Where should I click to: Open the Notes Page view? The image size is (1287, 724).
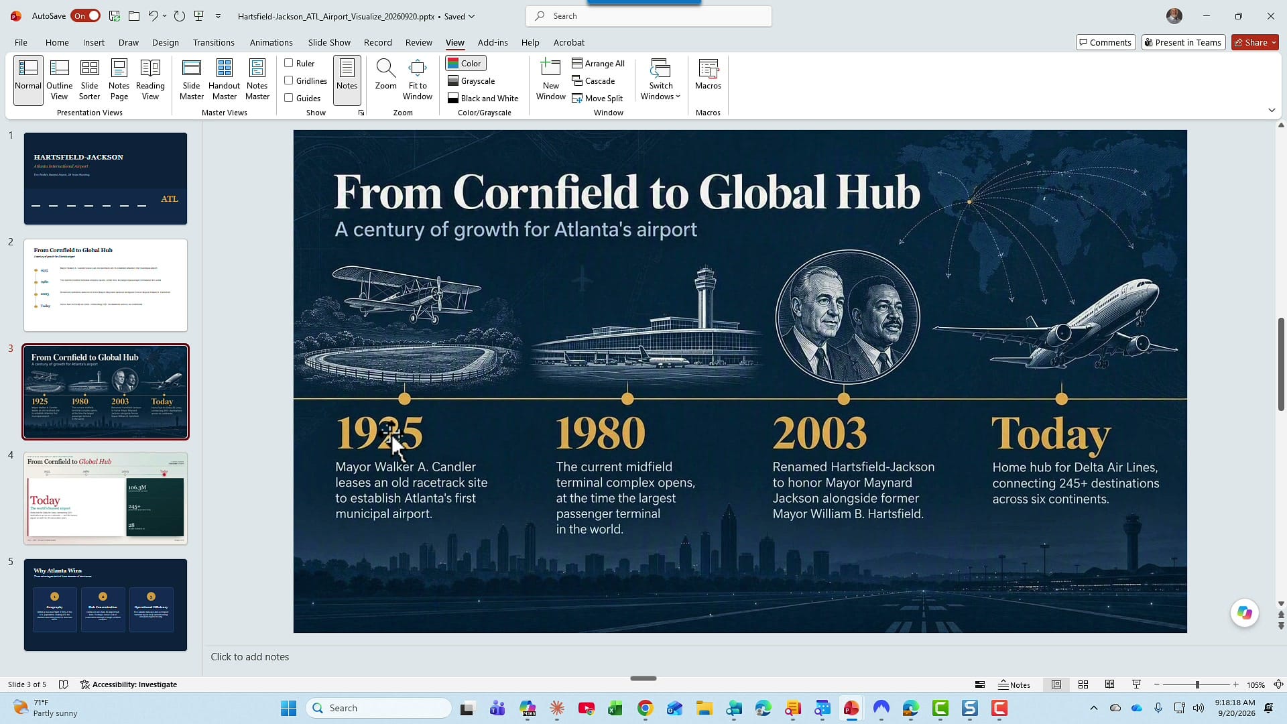[119, 80]
